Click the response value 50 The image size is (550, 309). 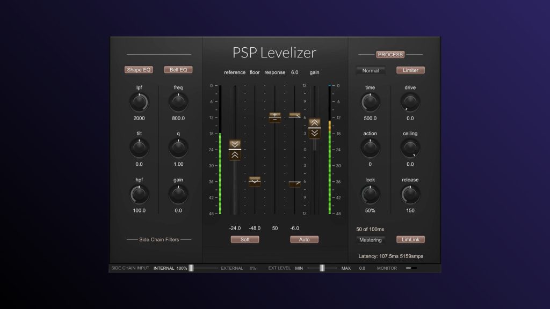click(274, 228)
